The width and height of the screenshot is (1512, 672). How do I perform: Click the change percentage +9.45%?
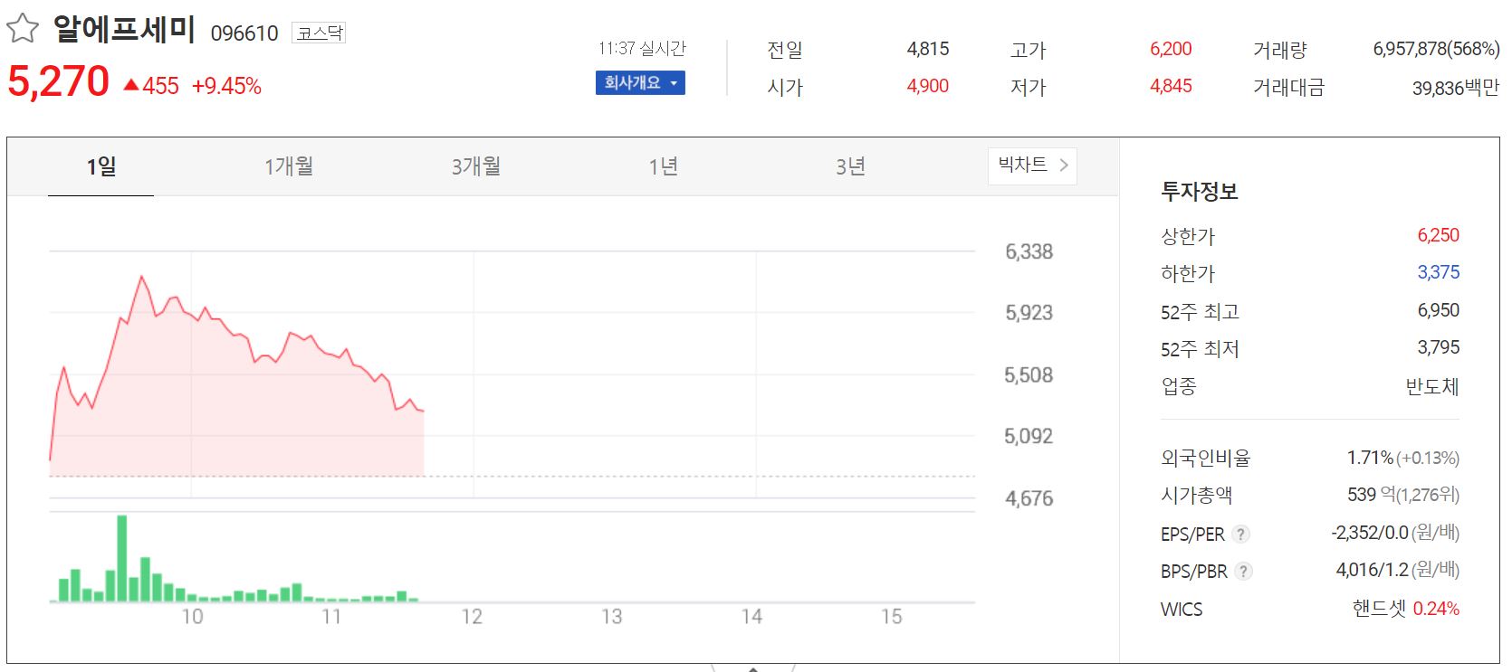[x=226, y=86]
